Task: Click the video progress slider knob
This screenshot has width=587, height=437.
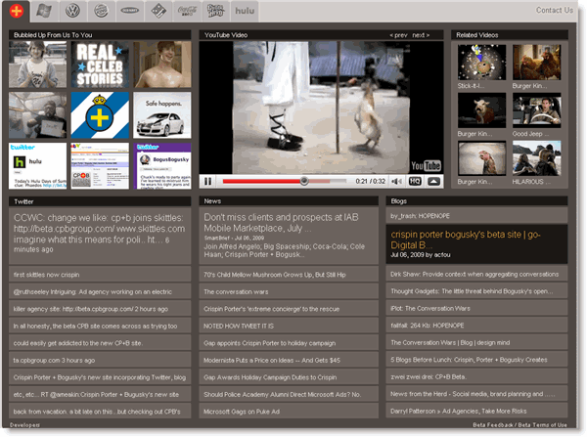Action: (x=304, y=181)
